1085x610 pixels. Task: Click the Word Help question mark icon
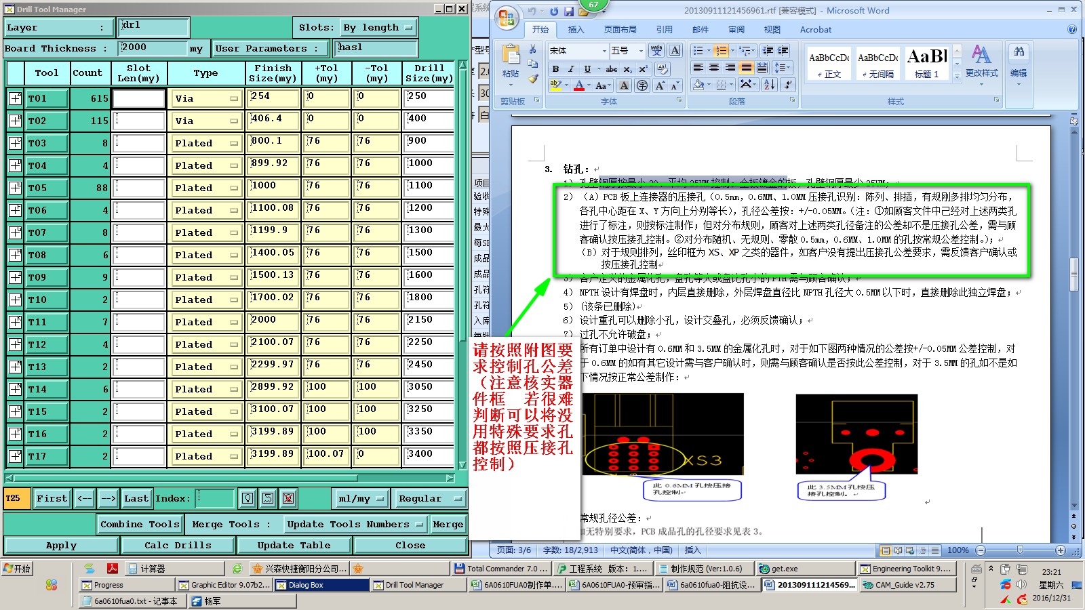point(1072,29)
